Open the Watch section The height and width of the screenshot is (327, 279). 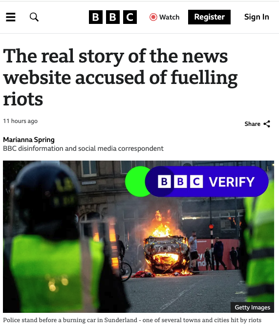[165, 17]
